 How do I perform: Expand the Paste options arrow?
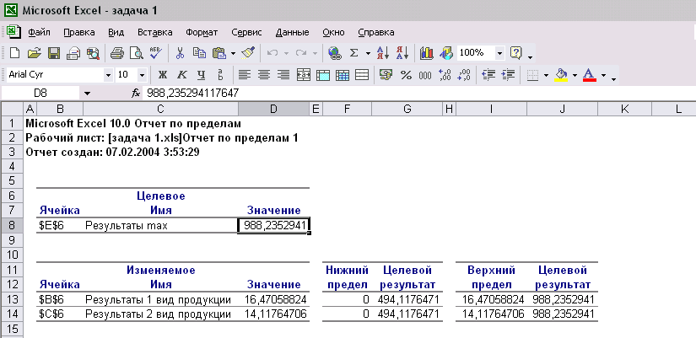[234, 54]
